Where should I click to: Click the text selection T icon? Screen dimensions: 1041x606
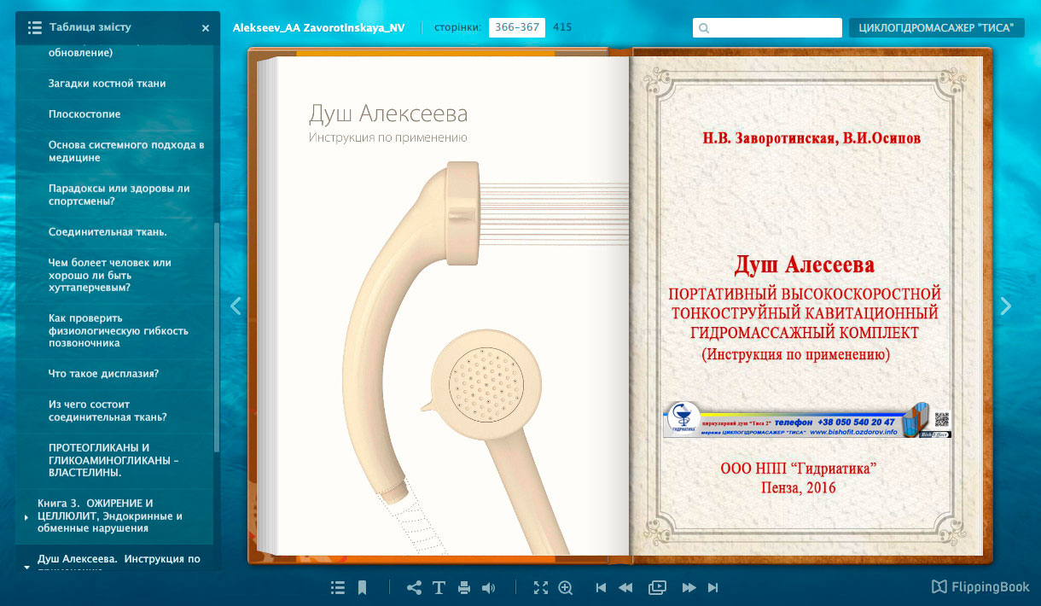click(439, 587)
